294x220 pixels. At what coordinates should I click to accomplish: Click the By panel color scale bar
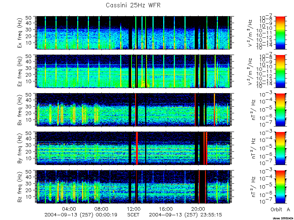[x=280, y=148]
